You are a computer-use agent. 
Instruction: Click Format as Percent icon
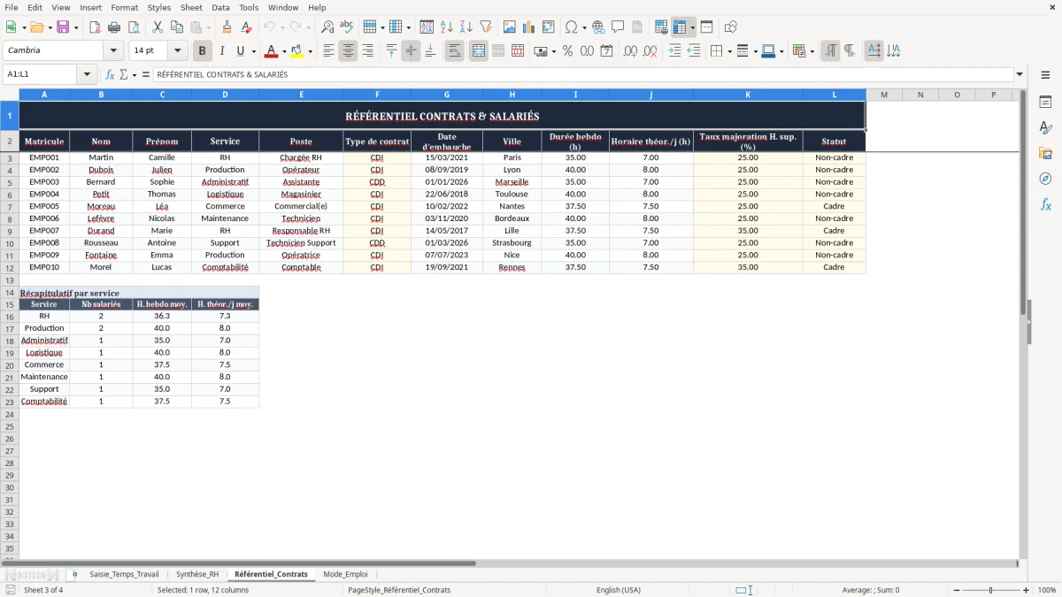point(567,51)
